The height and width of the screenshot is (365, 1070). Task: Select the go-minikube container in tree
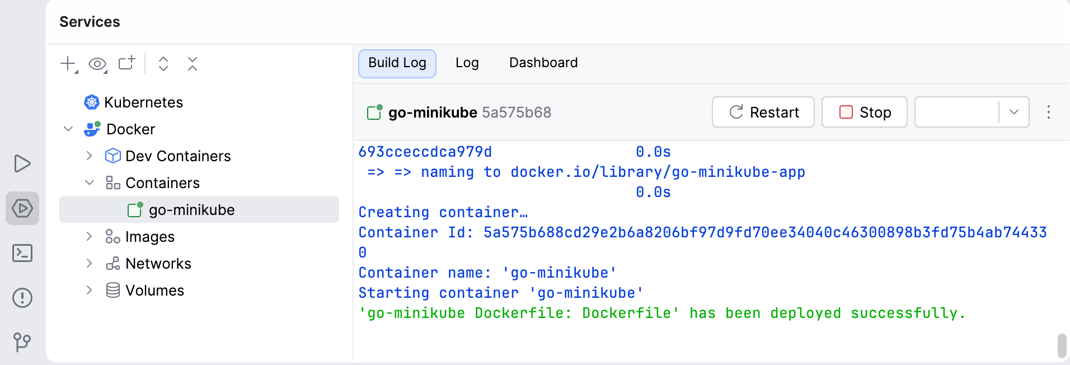[x=199, y=209]
